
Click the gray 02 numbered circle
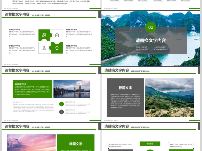[x=61, y=112]
